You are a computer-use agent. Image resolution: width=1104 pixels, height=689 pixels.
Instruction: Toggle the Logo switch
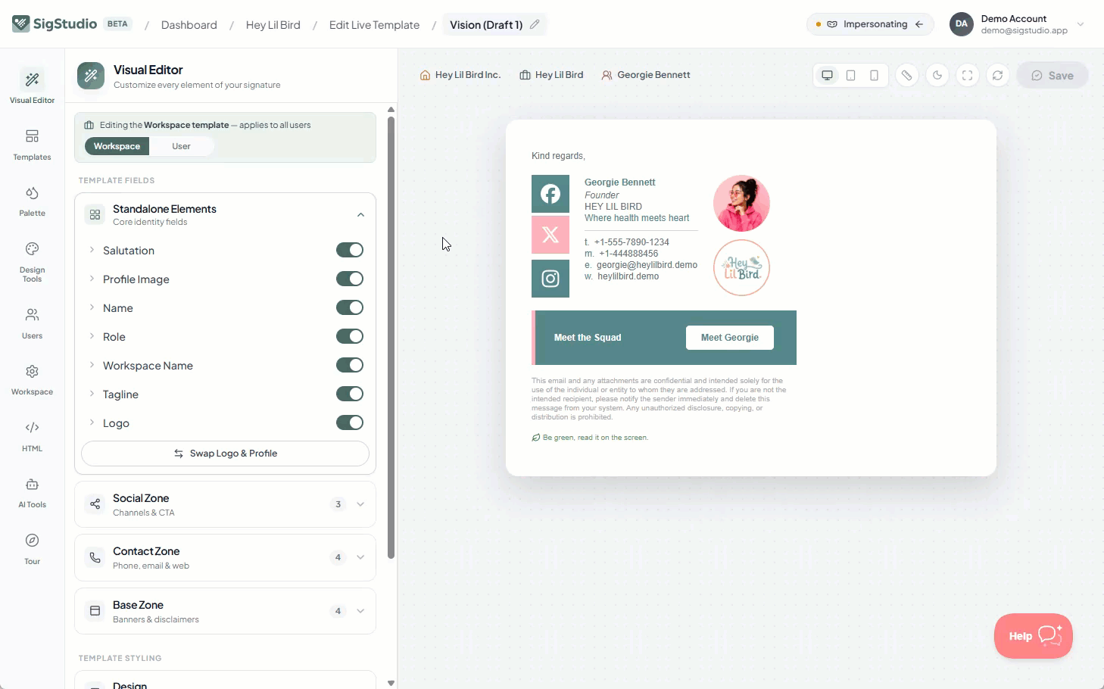point(350,422)
